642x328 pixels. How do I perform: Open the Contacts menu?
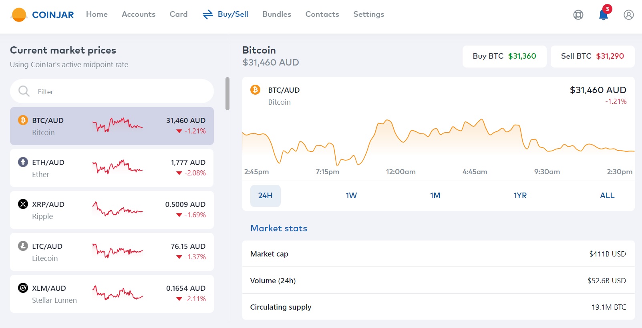pos(322,14)
